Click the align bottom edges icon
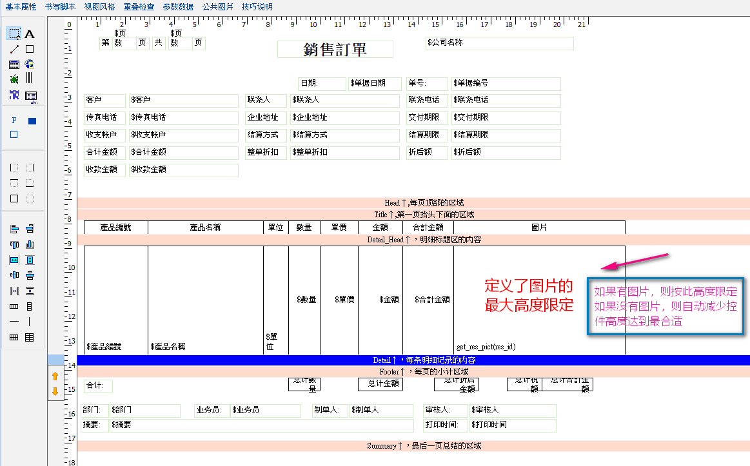The width and height of the screenshot is (750, 466). pyautogui.click(x=30, y=244)
